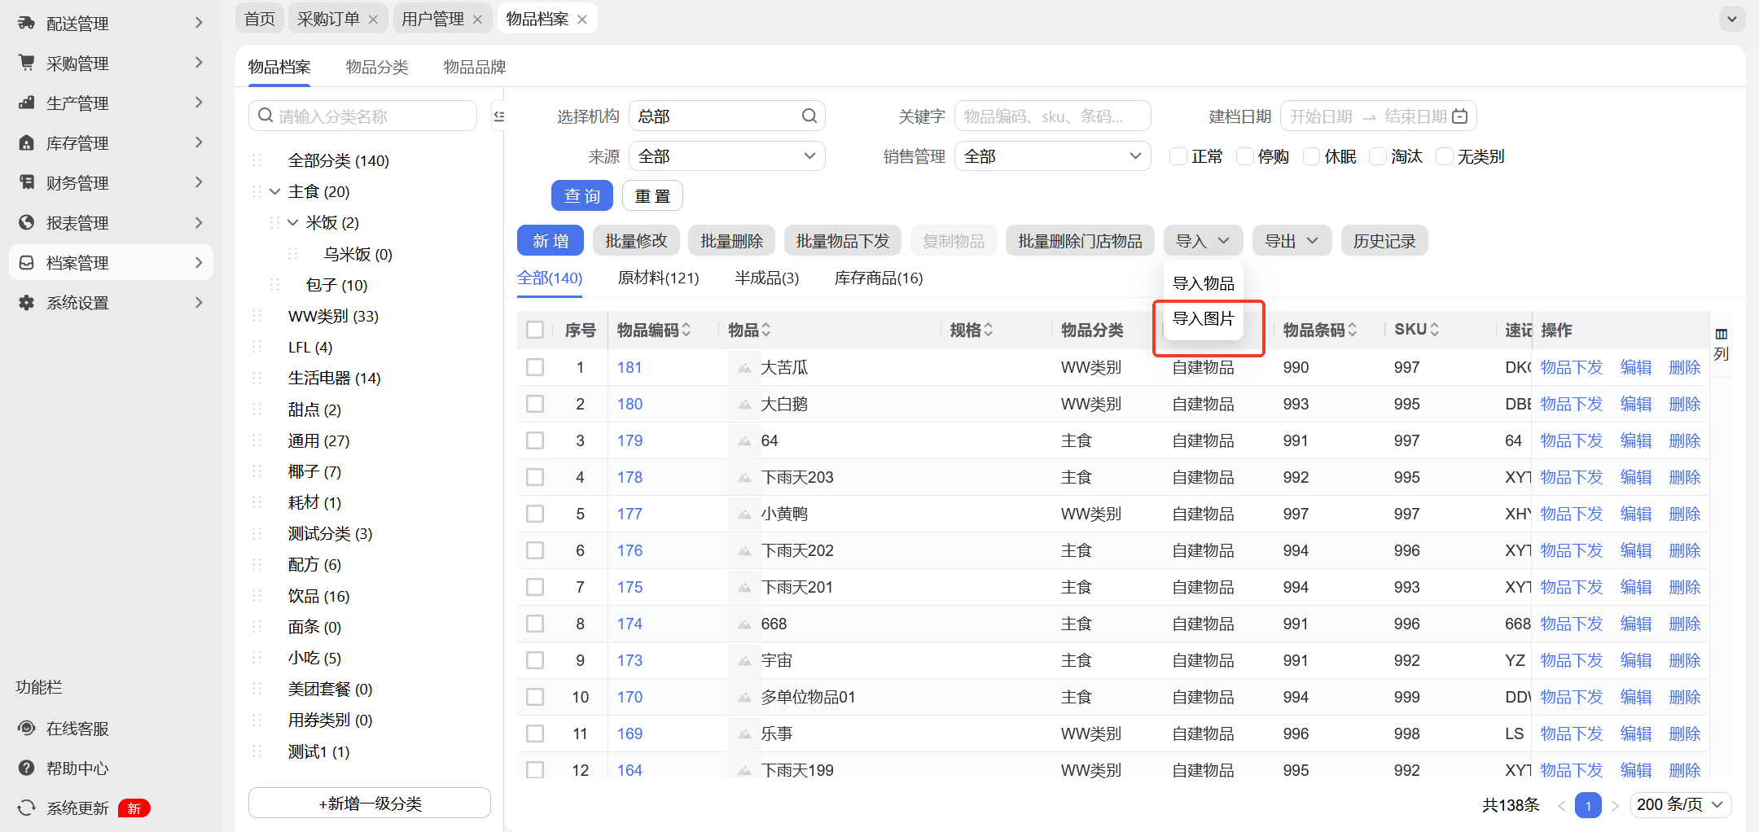This screenshot has height=832, width=1759.
Task: Click thumbnail image icon for 大苦瓜
Action: [744, 368]
